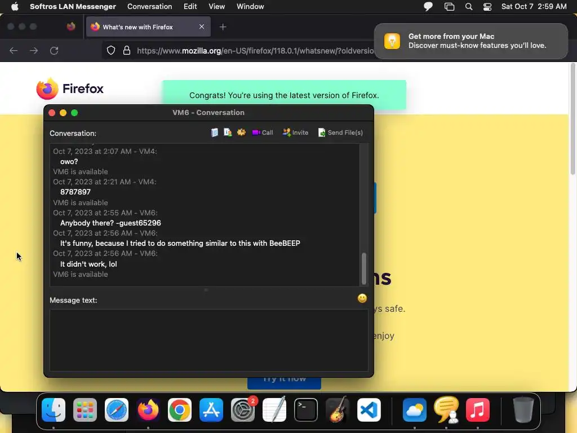The width and height of the screenshot is (577, 433).
Task: Click the message '8787897'
Action: click(75, 192)
